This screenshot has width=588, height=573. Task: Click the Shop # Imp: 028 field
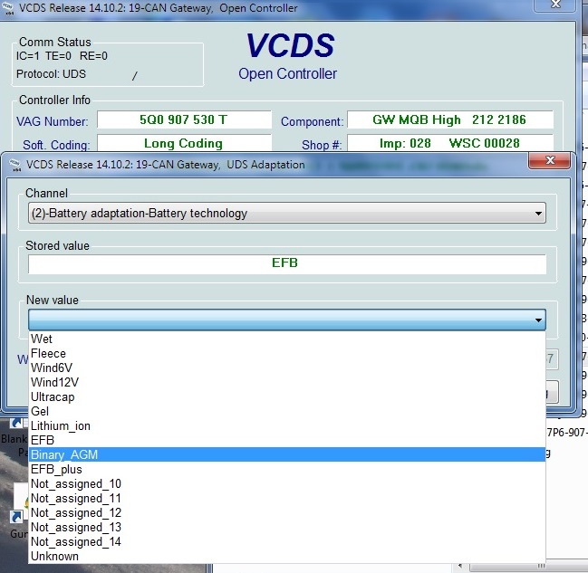pyautogui.click(x=450, y=143)
